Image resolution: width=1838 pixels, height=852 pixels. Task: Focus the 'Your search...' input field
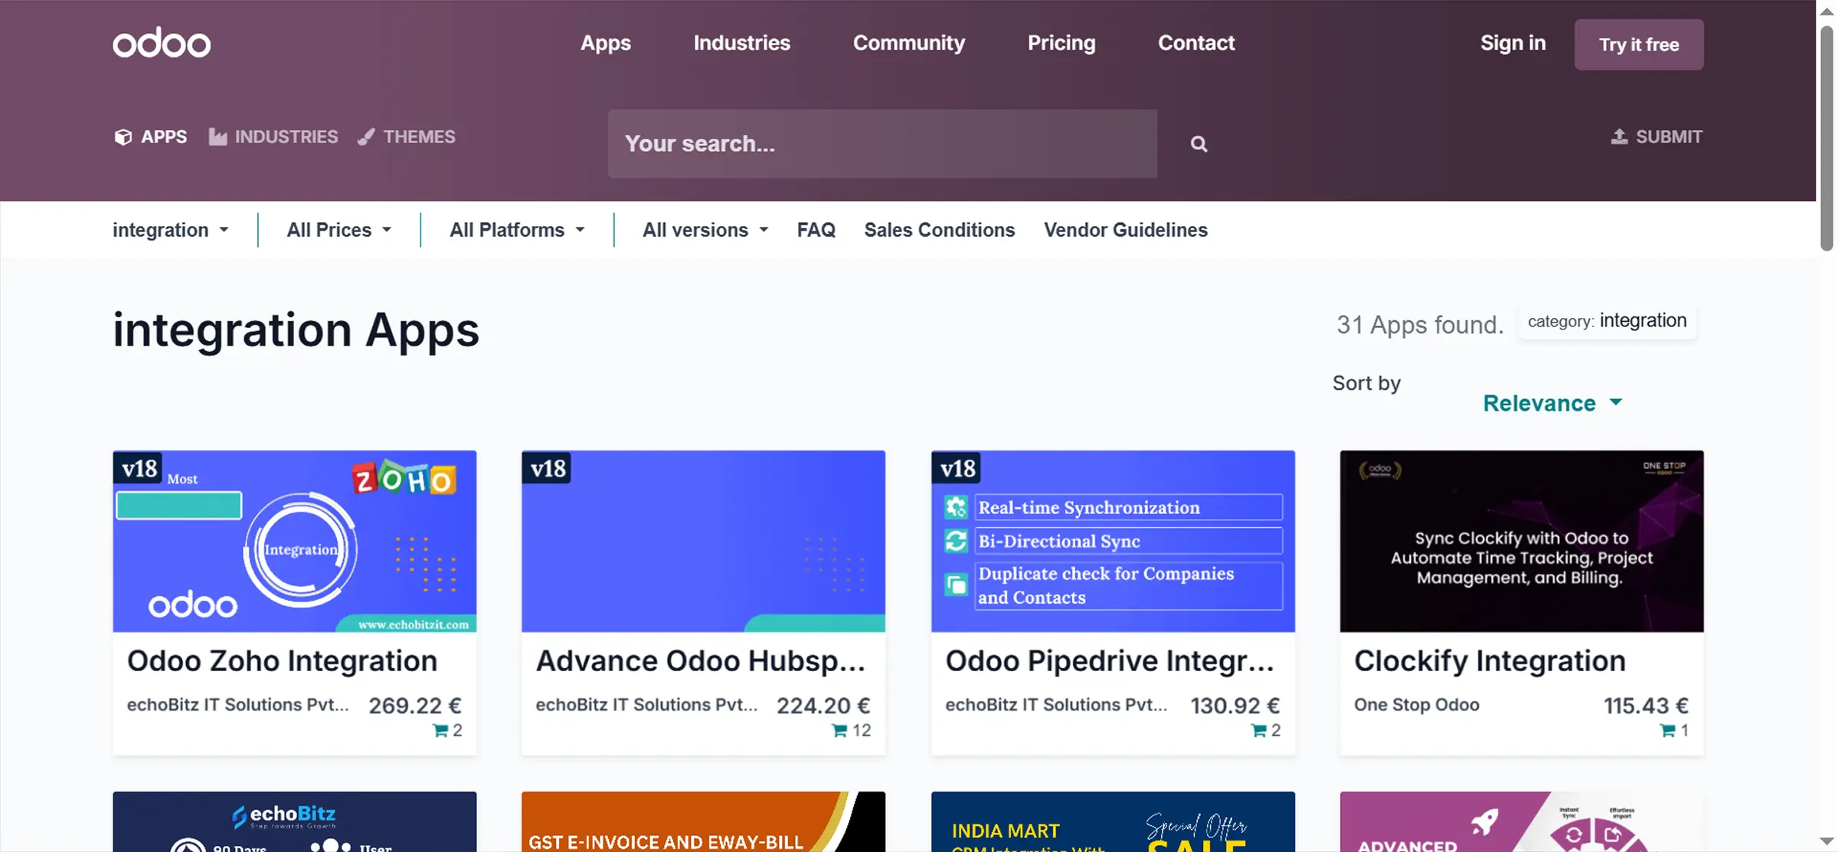(882, 143)
